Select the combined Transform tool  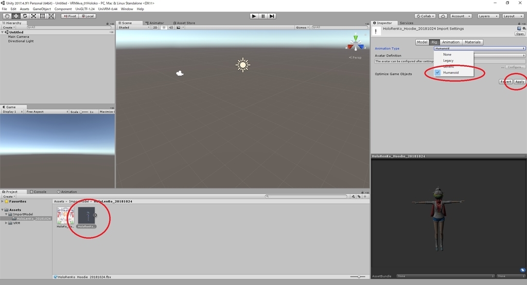pos(51,16)
